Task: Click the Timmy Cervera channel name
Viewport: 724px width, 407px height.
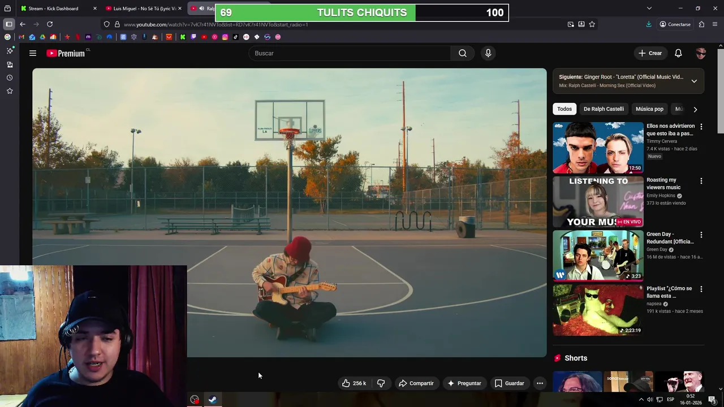Action: [662, 141]
